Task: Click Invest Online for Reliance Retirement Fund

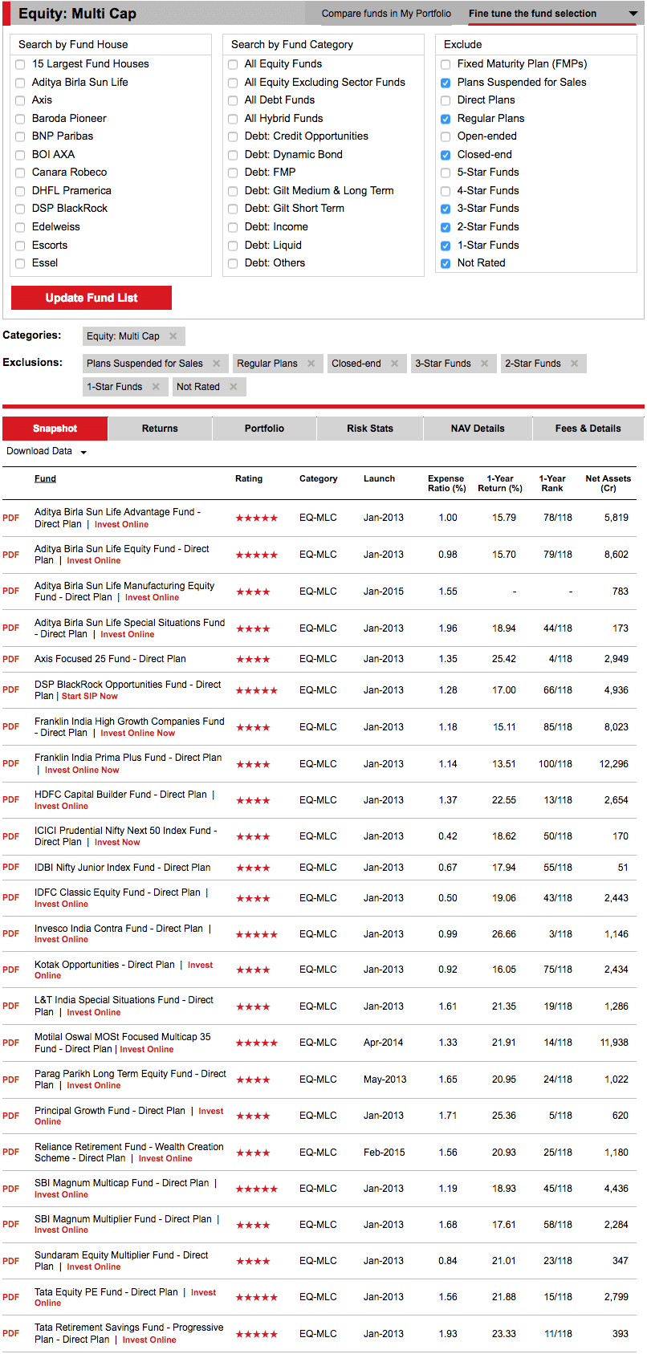Action: 165,1158
